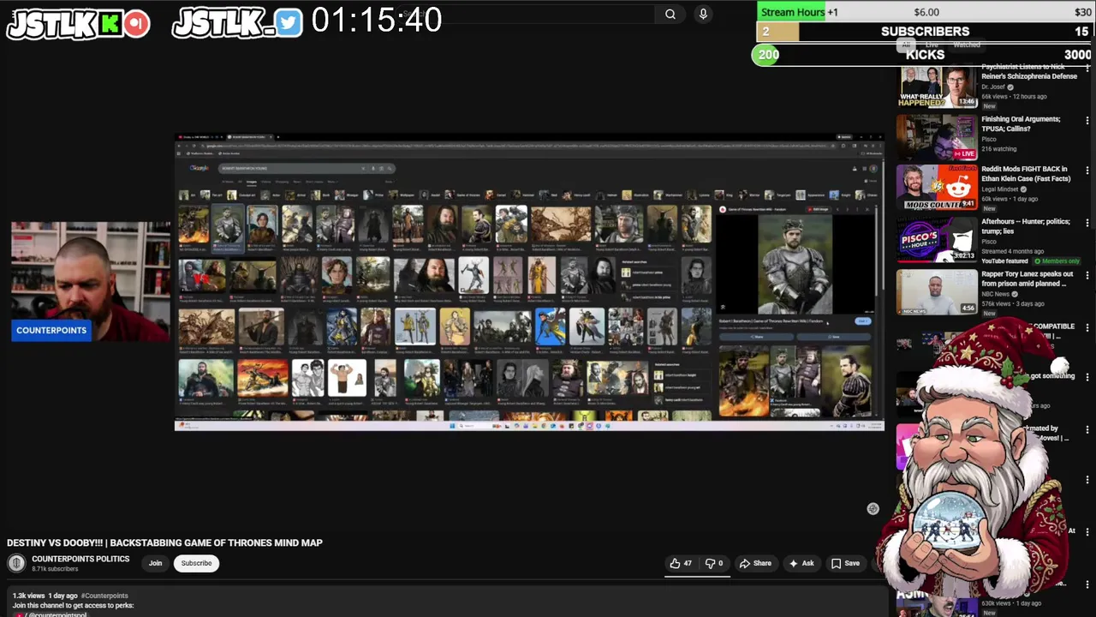The width and height of the screenshot is (1096, 617).
Task: Click the Google Images screen share in video player
Action: (x=529, y=282)
